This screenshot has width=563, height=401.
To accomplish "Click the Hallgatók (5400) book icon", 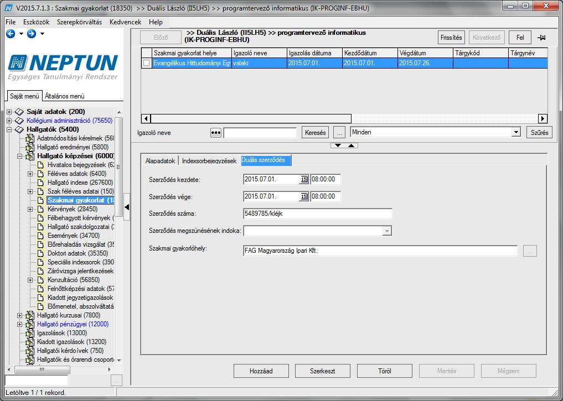I will [19, 129].
